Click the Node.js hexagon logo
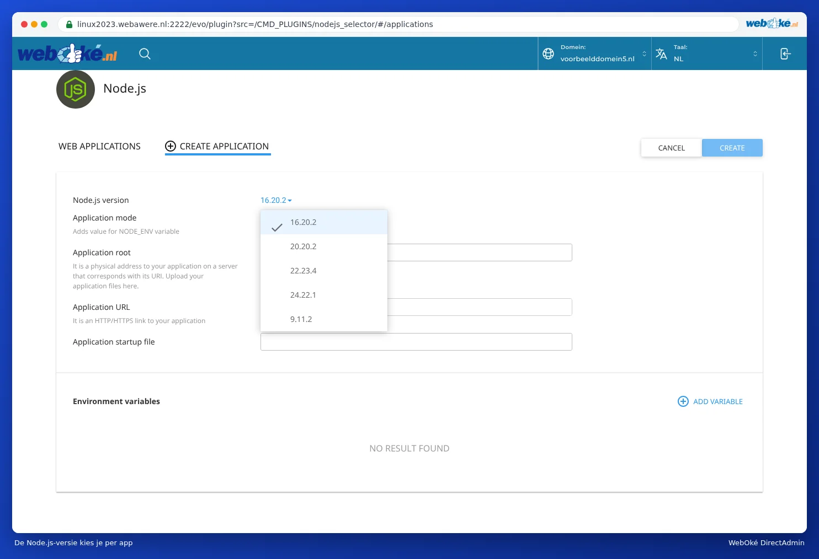The height and width of the screenshot is (559, 819). [76, 89]
